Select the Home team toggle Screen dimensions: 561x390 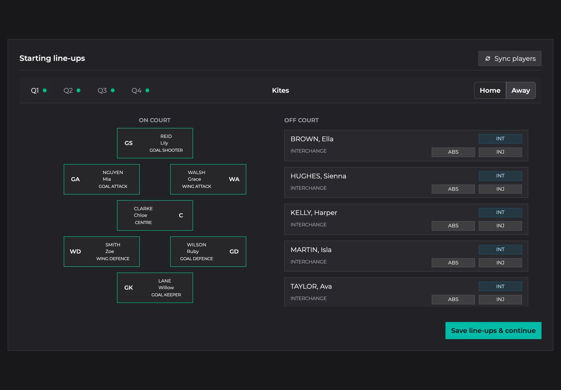pyautogui.click(x=490, y=90)
